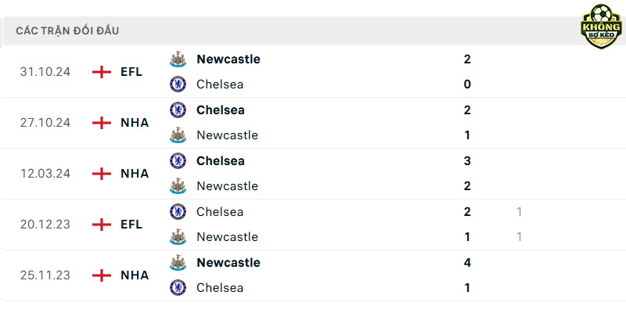Screen dimensions: 626x313
Task: Click England flag beside the 20.12.23 EFL
Action: pos(102,225)
